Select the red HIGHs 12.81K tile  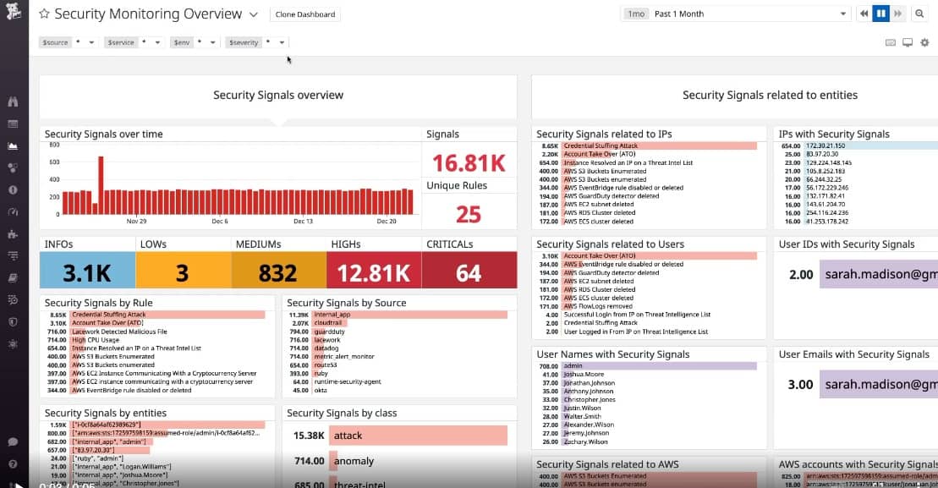(x=374, y=271)
